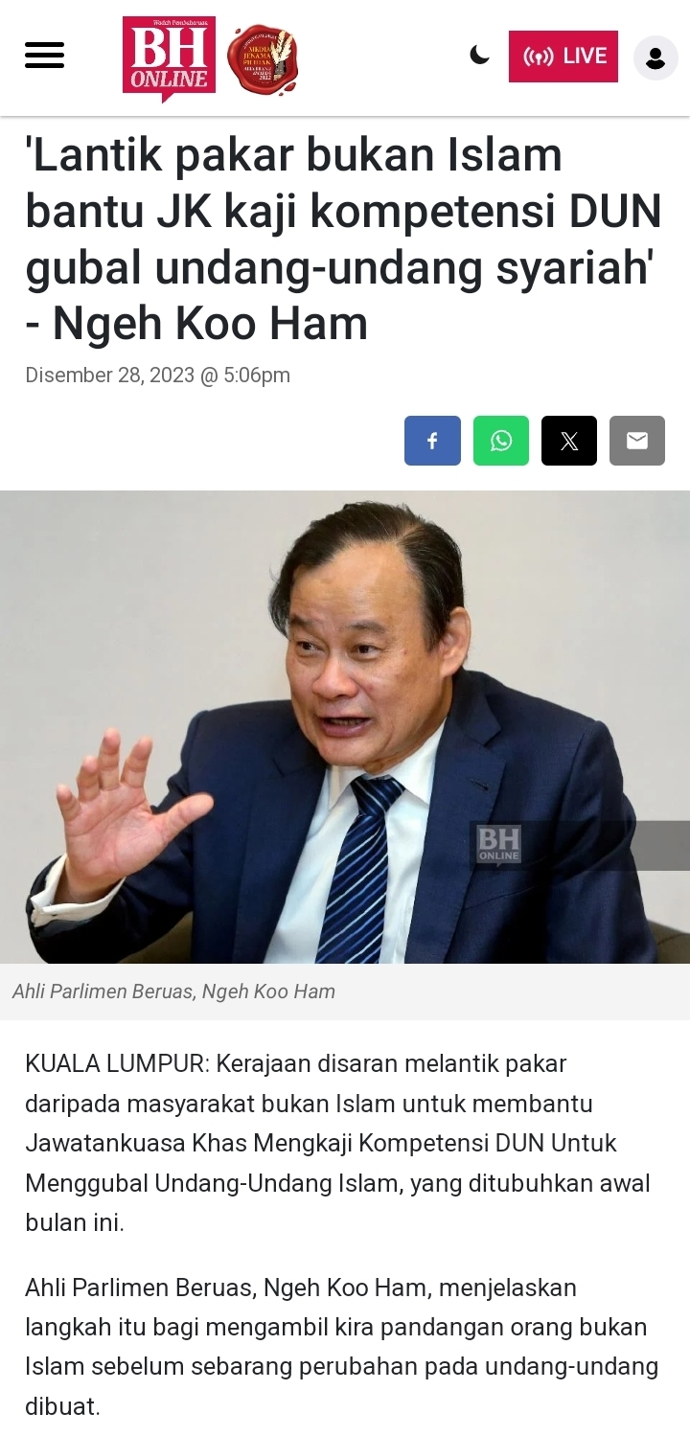This screenshot has width=690, height=1436.
Task: Tap paragraph starting 'Ahli Parlimen Beruas, Ngeh'
Action: coord(341,1347)
